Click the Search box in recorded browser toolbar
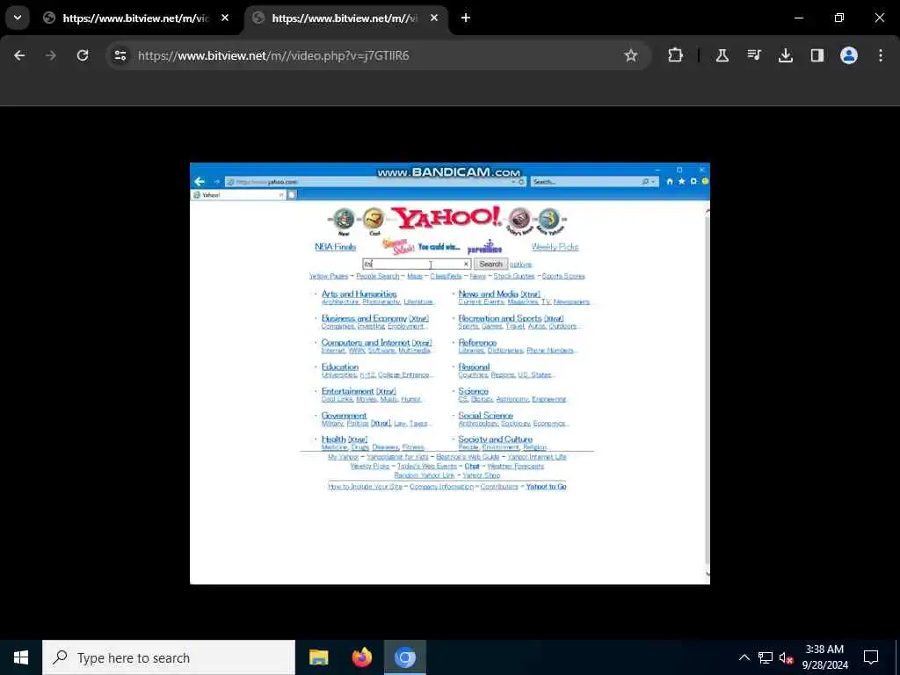Screen dimensions: 900x675 click(x=593, y=182)
